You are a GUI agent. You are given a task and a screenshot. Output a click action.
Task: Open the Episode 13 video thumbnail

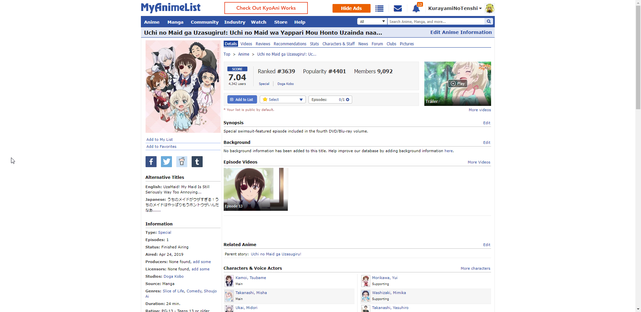(x=255, y=189)
